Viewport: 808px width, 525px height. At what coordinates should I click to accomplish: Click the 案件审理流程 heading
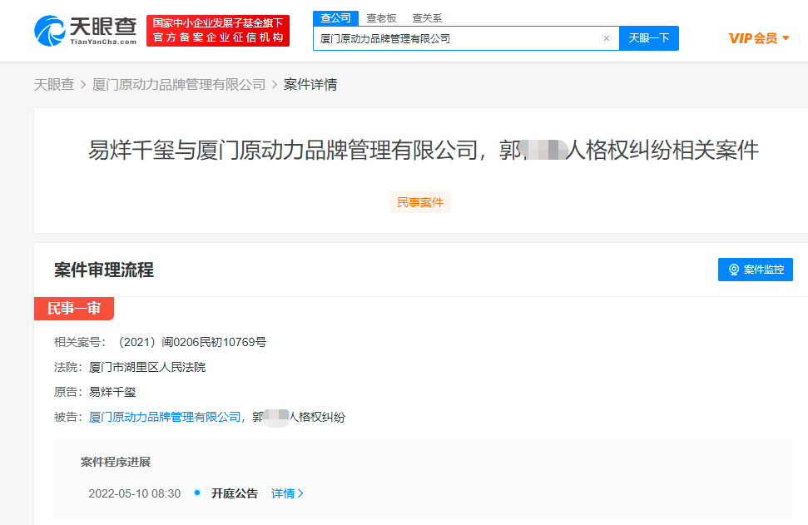pos(104,270)
